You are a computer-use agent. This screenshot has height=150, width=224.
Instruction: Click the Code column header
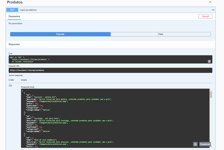click(x=11, y=80)
